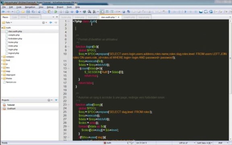Click the Print toolbar icon
232x145 pixels.
click(x=67, y=12)
